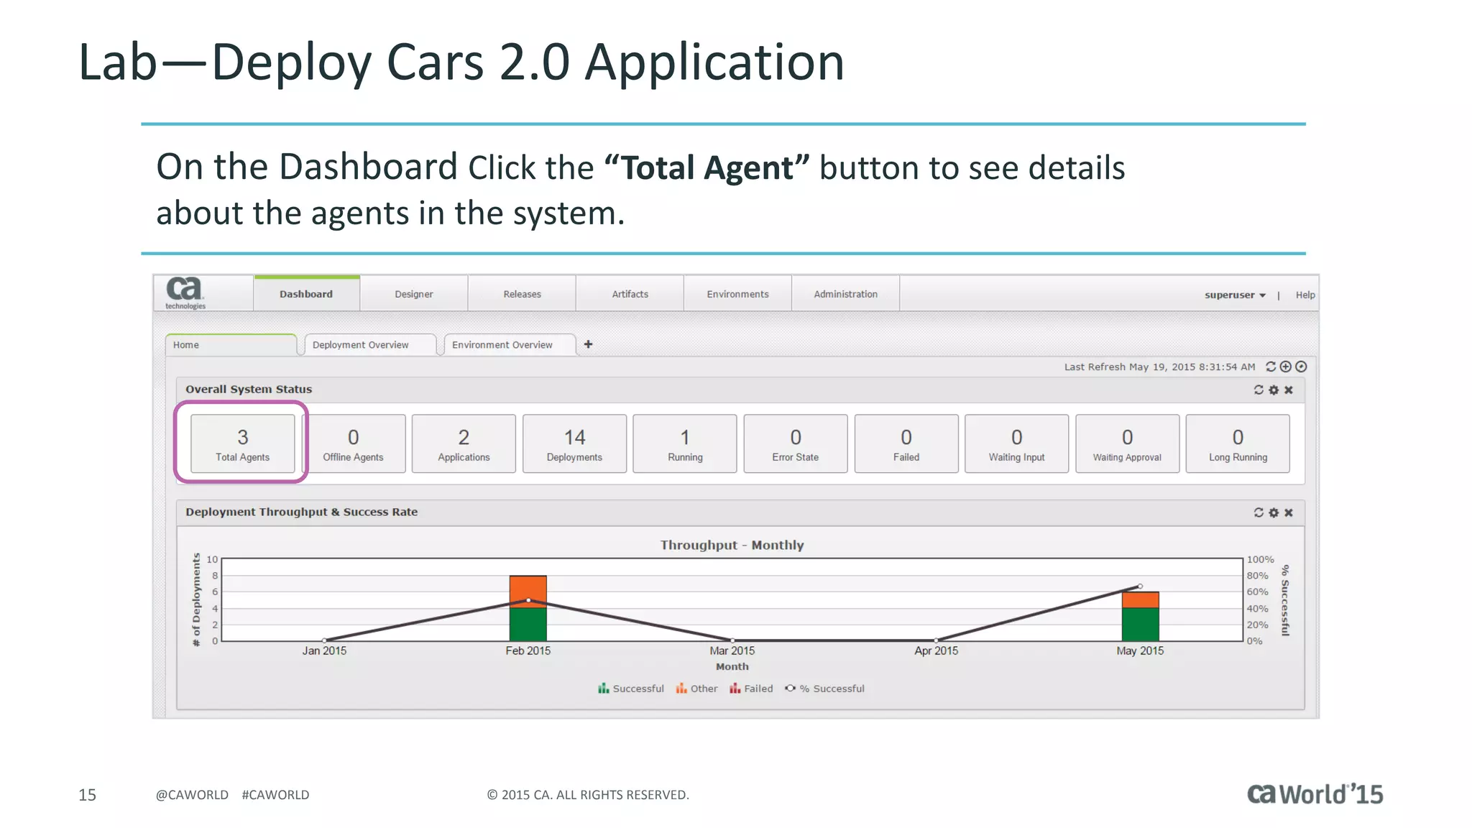The width and height of the screenshot is (1472, 828).
Task: Click the Feb 2015 success-rate line point
Action: tap(528, 600)
